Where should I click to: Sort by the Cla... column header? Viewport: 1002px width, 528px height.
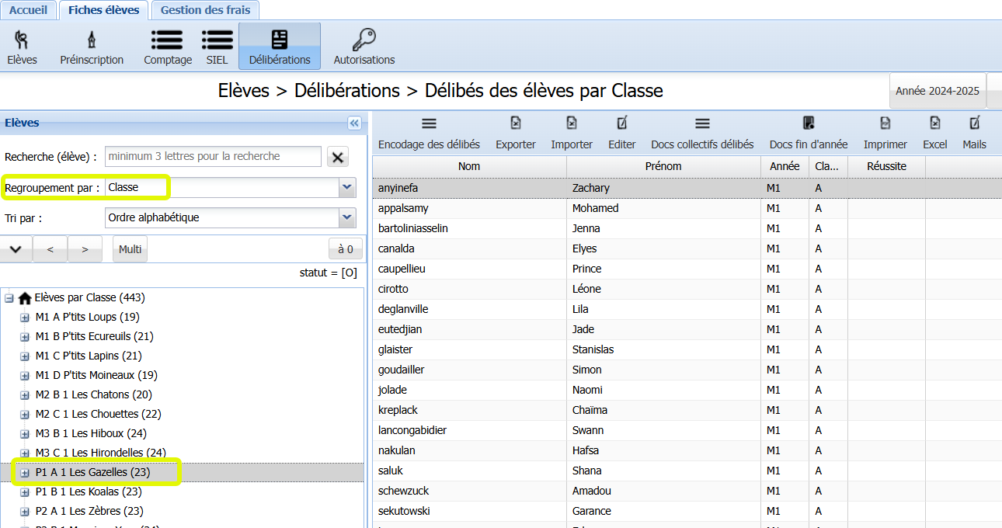tap(828, 166)
